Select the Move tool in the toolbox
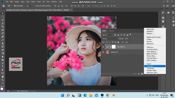 pos(2,13)
